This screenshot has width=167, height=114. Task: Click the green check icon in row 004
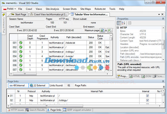pyautogui.click(x=21, y=56)
